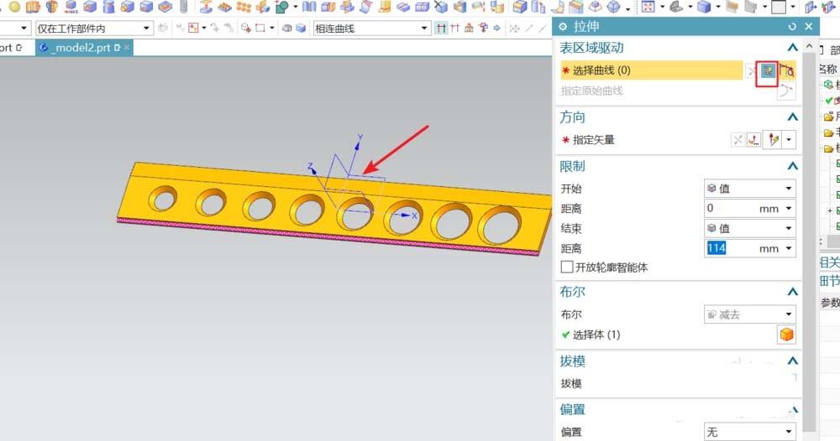Open the vector dialog icon next to 指定矢量
Image resolution: width=840 pixels, height=441 pixels.
coord(753,140)
